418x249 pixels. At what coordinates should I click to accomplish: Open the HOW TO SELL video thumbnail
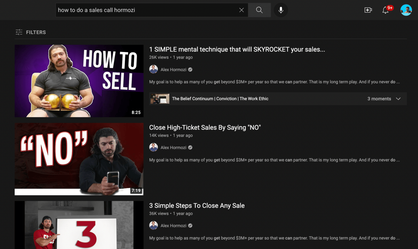point(79,81)
